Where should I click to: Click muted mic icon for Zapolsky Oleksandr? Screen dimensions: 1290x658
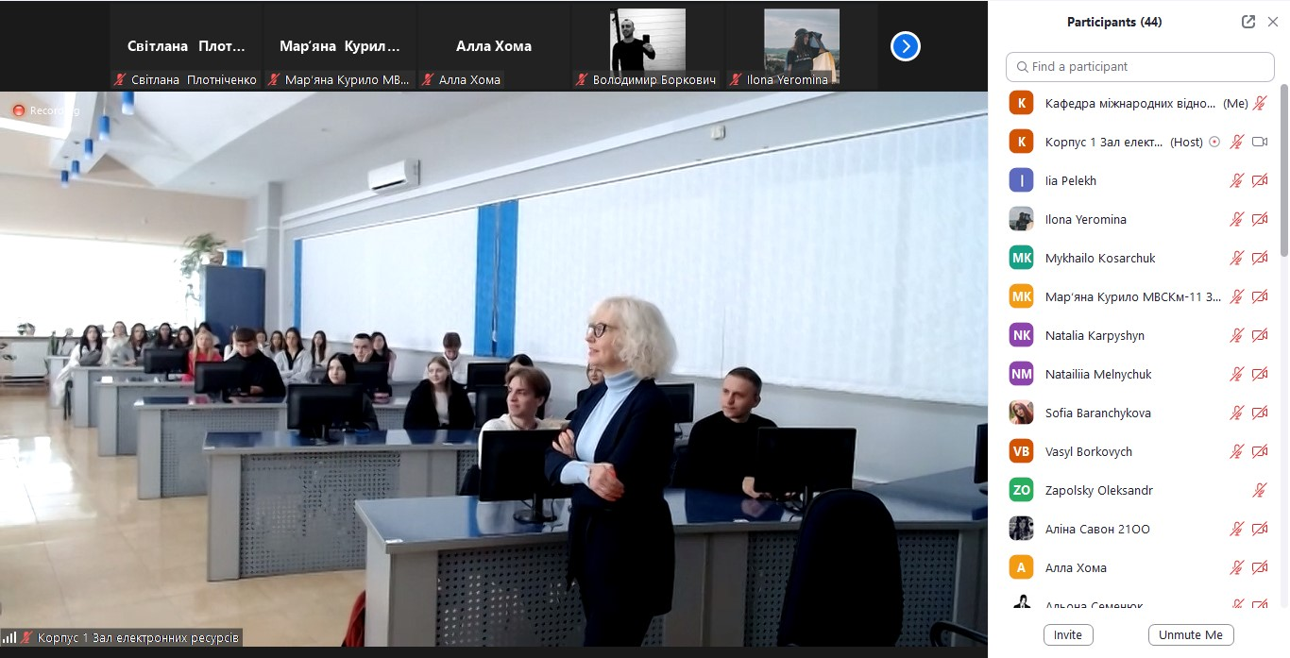[x=1260, y=490]
